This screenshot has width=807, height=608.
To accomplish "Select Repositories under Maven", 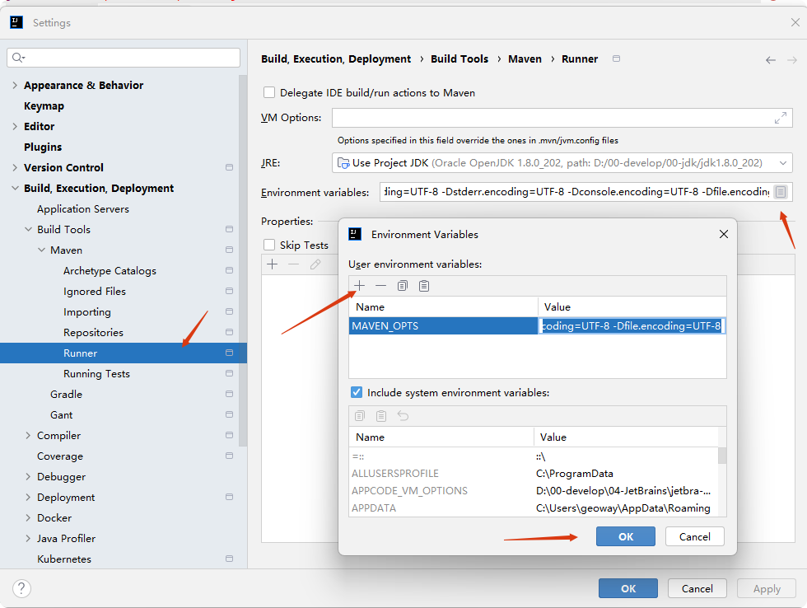I will click(93, 332).
